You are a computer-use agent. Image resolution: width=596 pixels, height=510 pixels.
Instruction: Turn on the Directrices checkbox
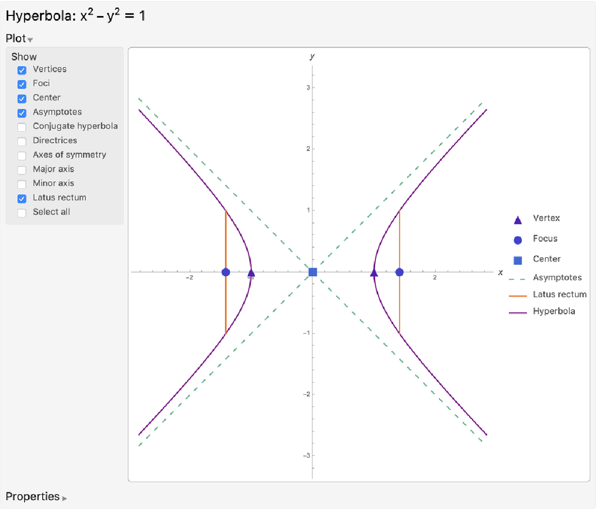coord(22,141)
